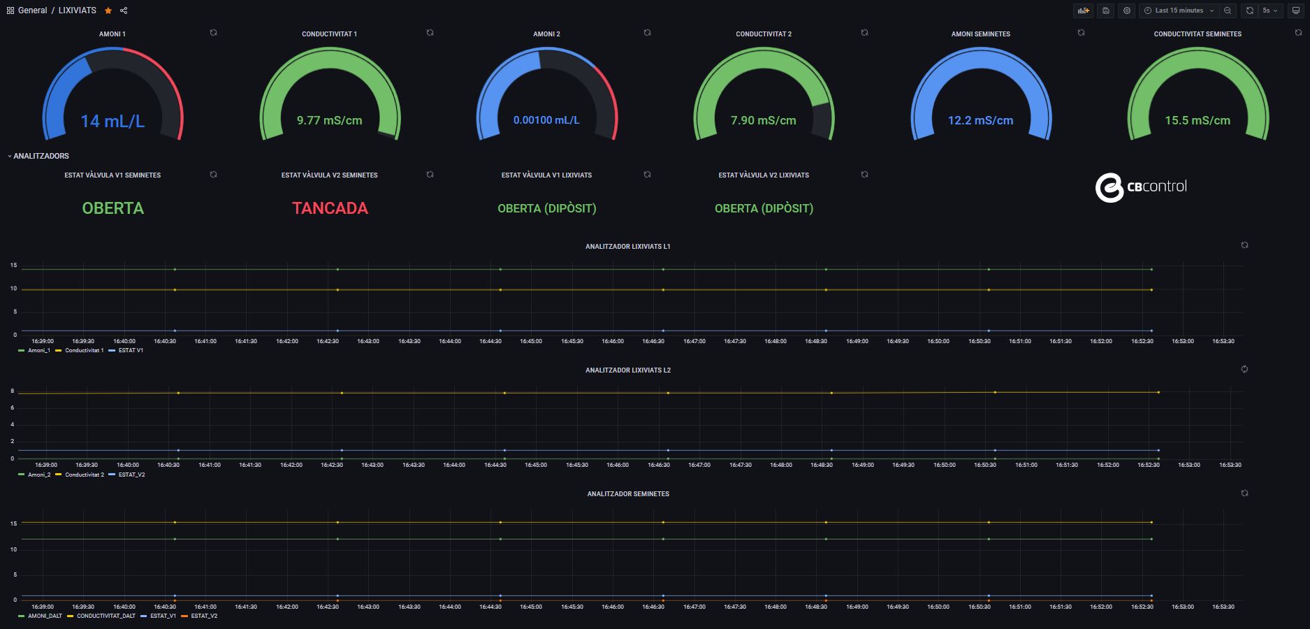Open the 5s refresh interval dropdown
Image resolution: width=1310 pixels, height=629 pixels.
click(1270, 10)
